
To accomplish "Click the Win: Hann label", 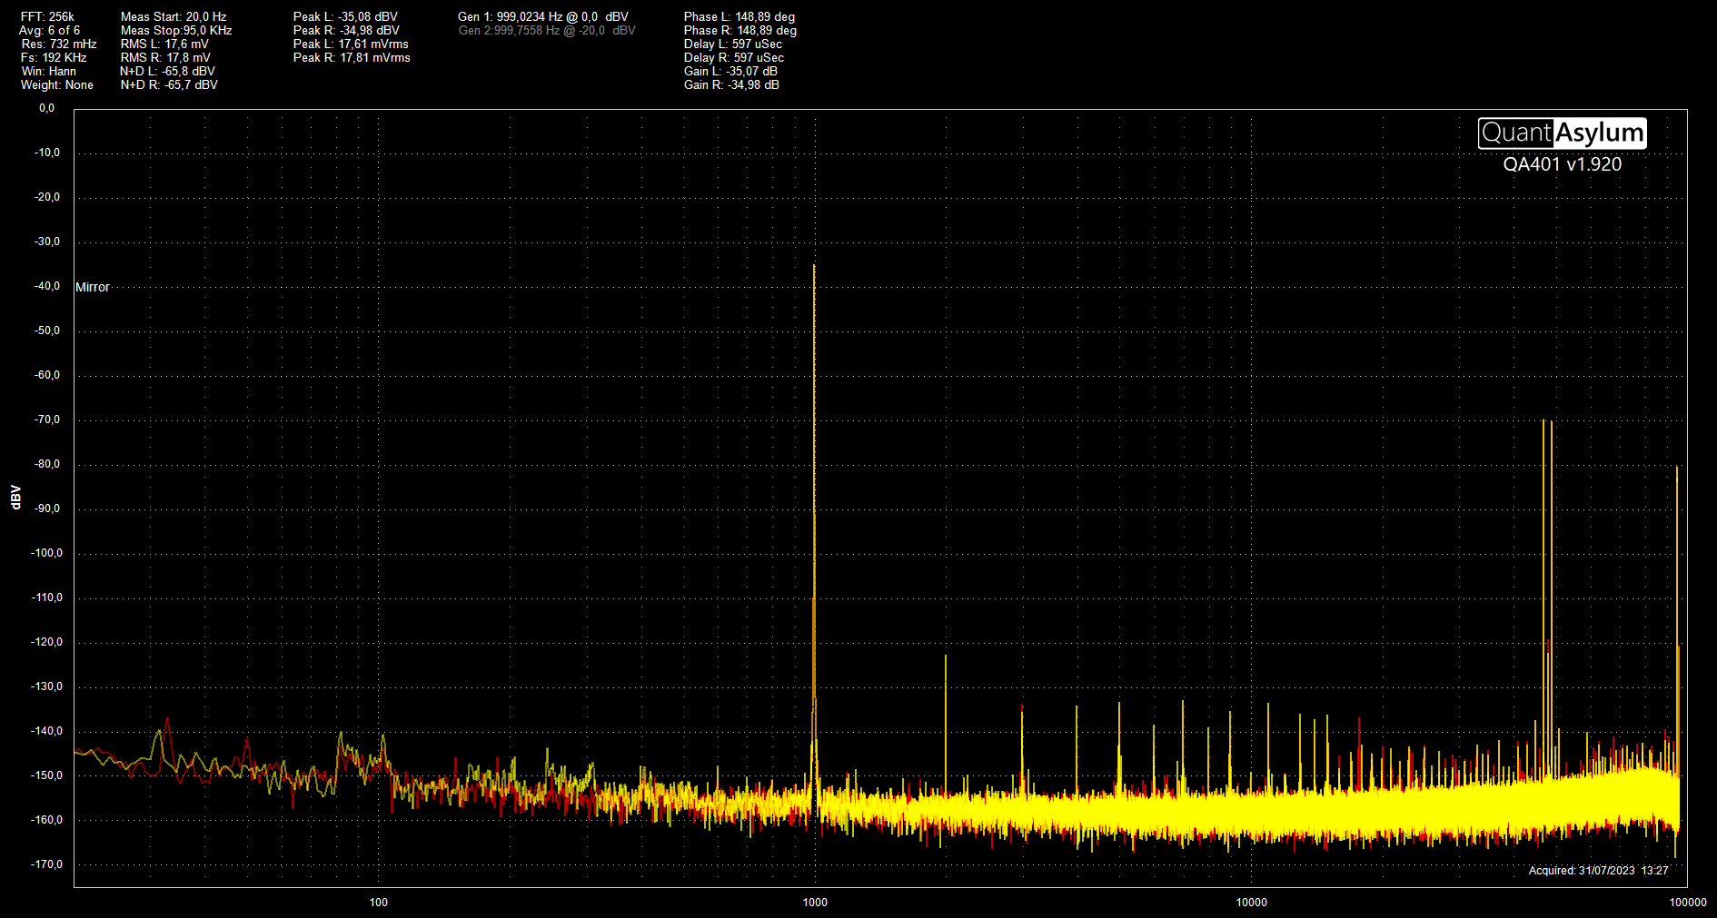I will click(x=49, y=71).
